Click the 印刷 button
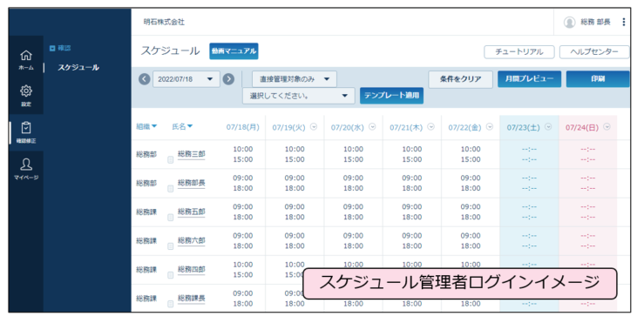Image resolution: width=637 pixels, height=316 pixels. click(598, 79)
